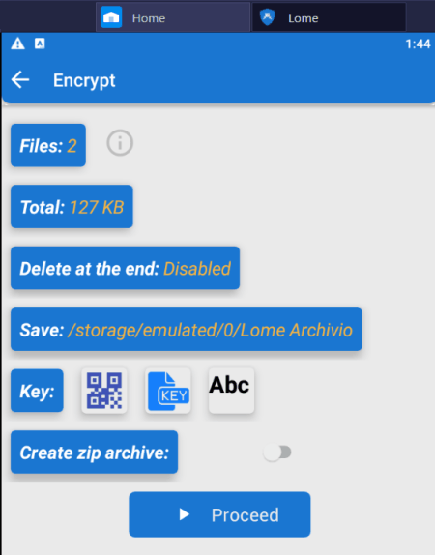The image size is (435, 555).
Task: Go back using the arrow icon
Action: tap(20, 79)
